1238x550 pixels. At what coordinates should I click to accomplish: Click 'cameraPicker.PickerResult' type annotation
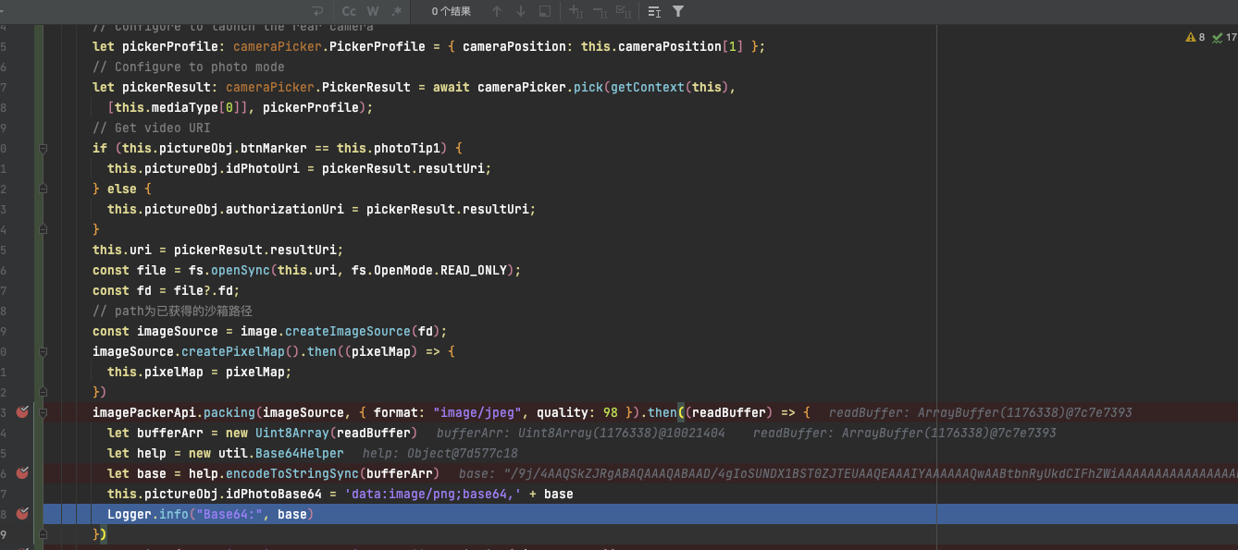click(x=317, y=87)
